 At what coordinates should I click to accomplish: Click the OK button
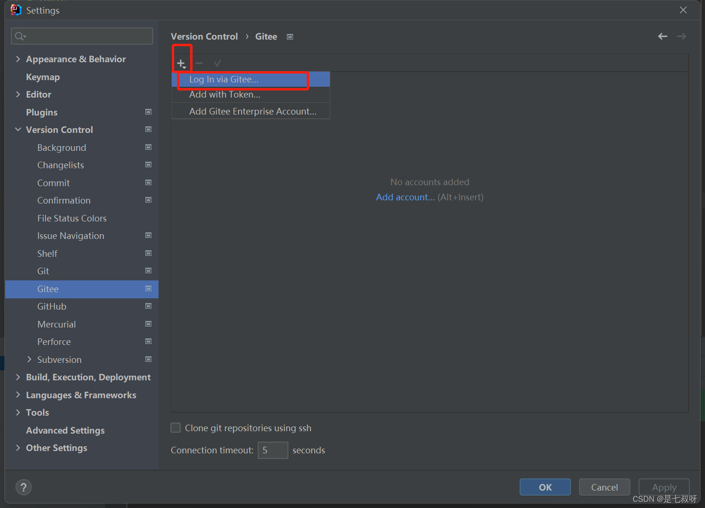(545, 487)
